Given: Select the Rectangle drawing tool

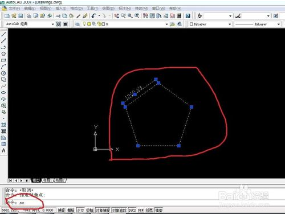Looking at the screenshot, I should point(3,60).
